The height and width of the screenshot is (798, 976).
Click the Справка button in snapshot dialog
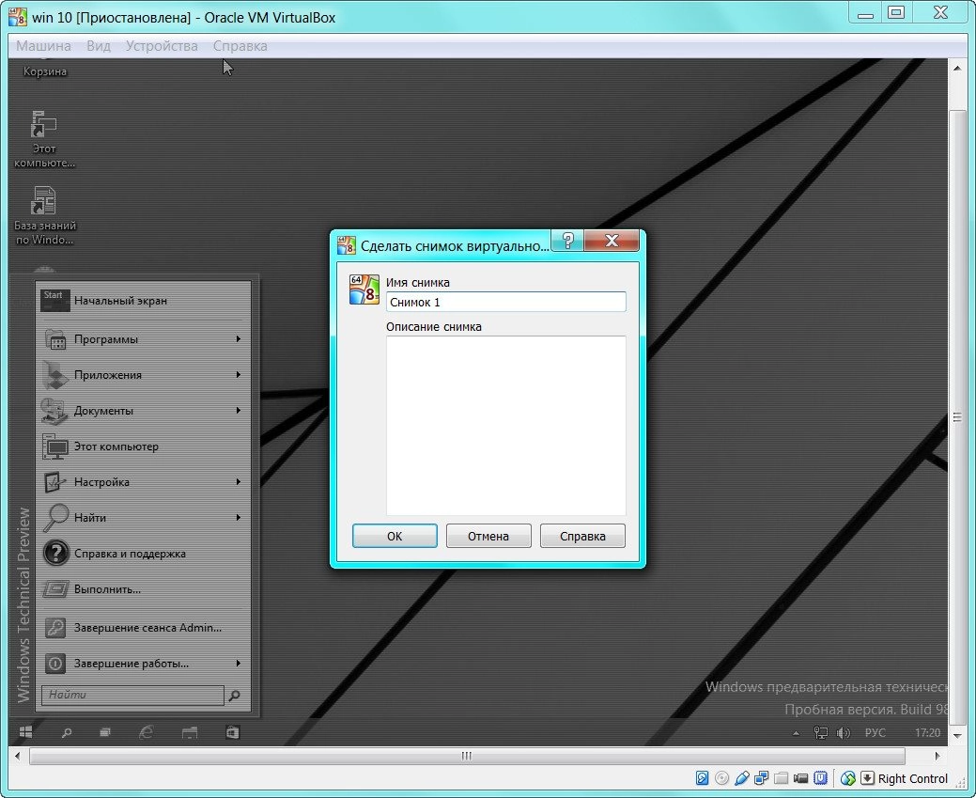click(582, 536)
